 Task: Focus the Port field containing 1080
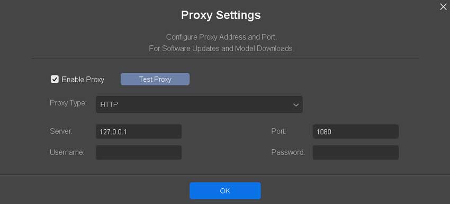[356, 132]
